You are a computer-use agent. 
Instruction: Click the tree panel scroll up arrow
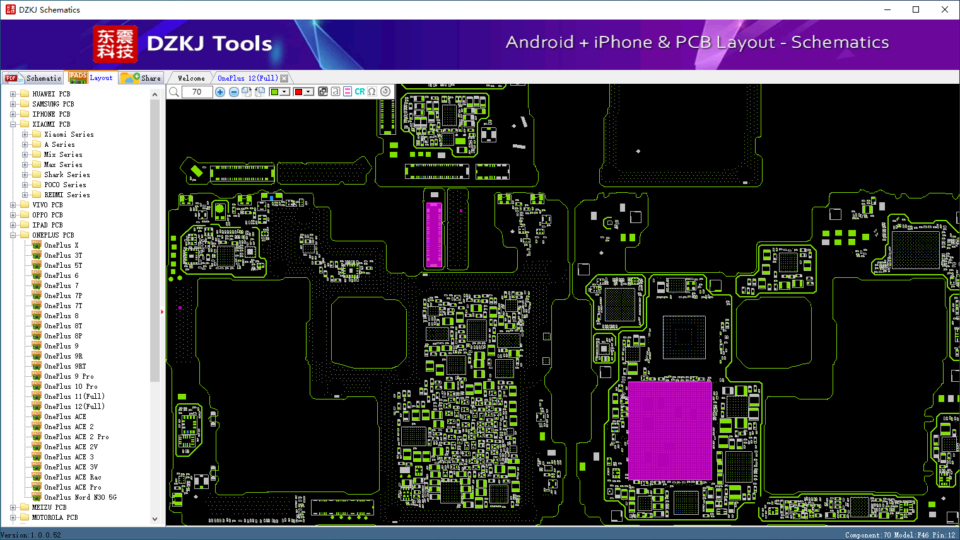coord(155,95)
